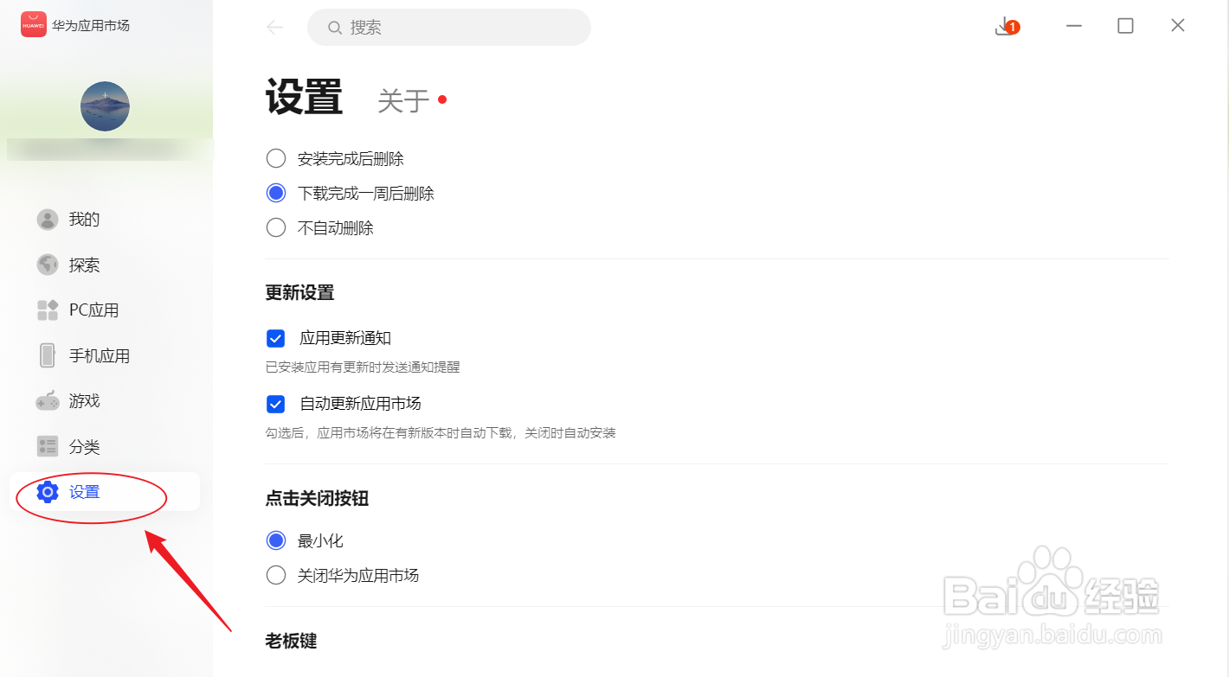Select 安装完成后删除 radio option
The height and width of the screenshot is (677, 1229).
[275, 159]
